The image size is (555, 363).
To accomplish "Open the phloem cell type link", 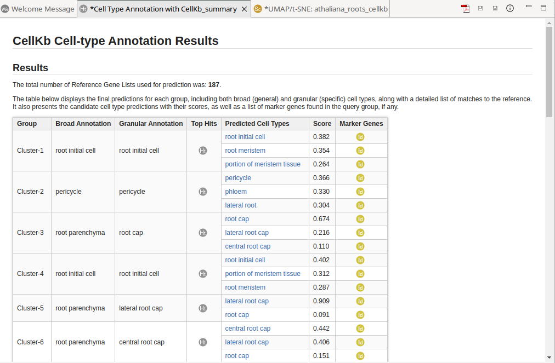I will pyautogui.click(x=236, y=192).
